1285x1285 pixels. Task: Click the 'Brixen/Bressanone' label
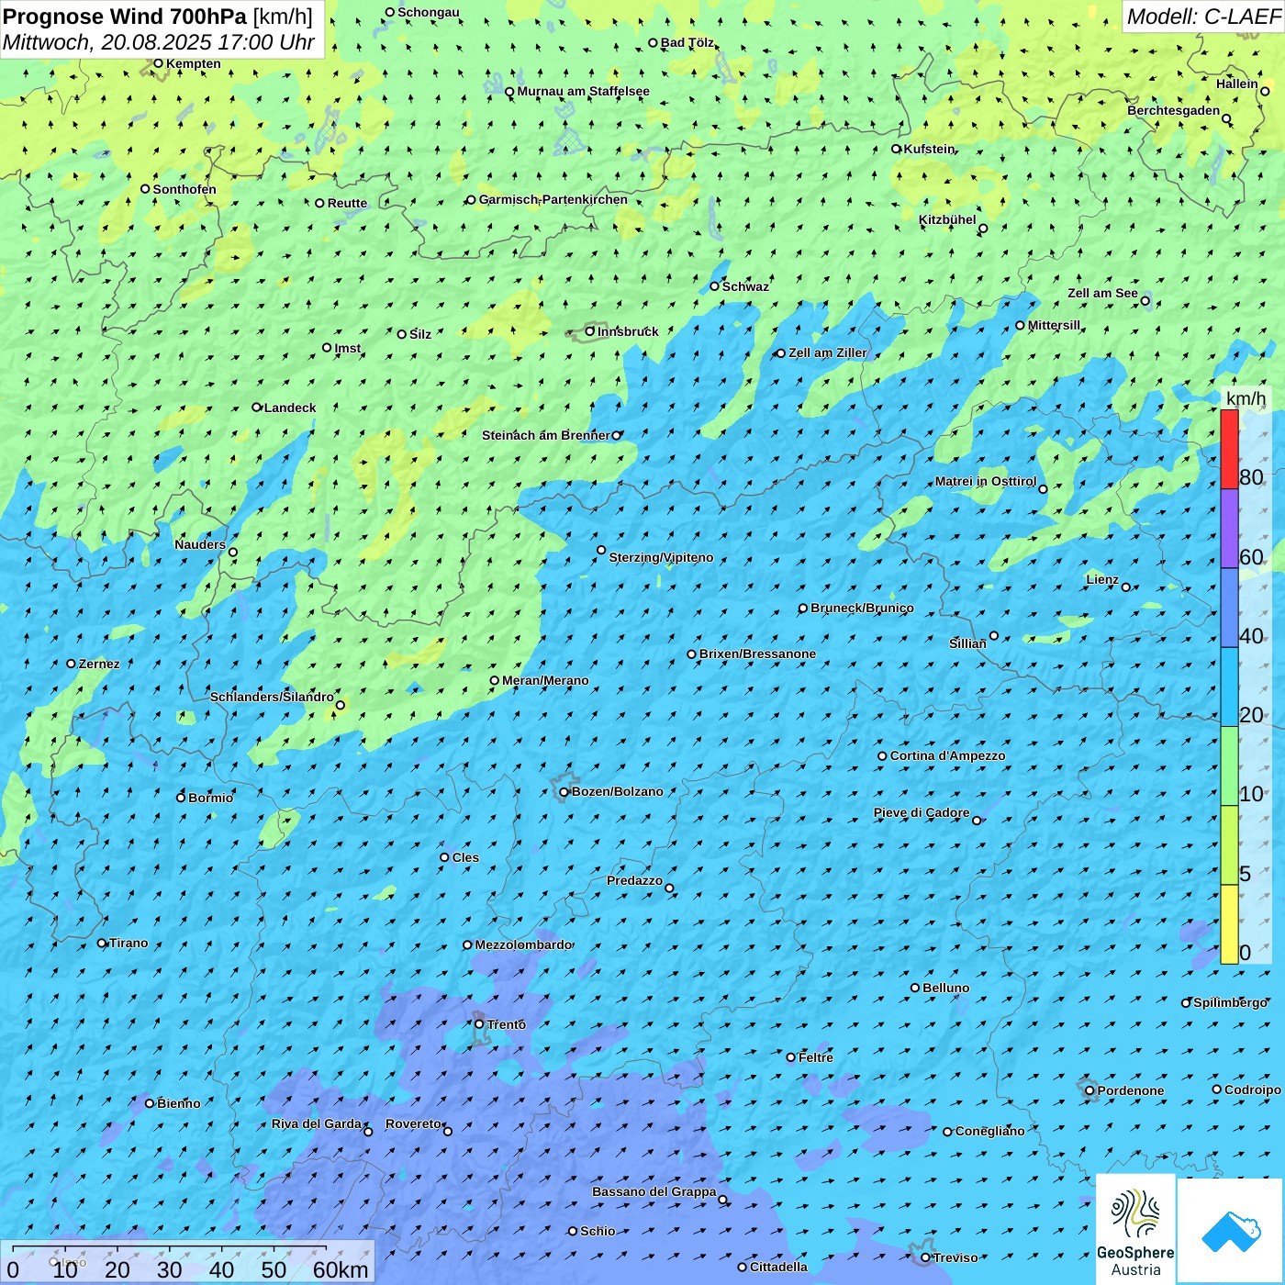pyautogui.click(x=757, y=654)
